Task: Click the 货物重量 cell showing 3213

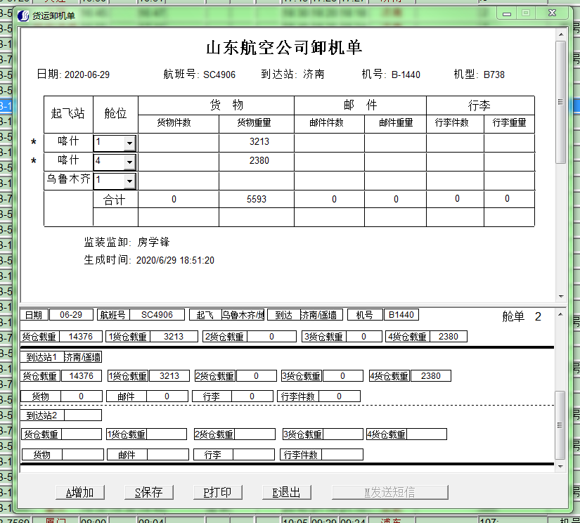Action: pos(257,143)
